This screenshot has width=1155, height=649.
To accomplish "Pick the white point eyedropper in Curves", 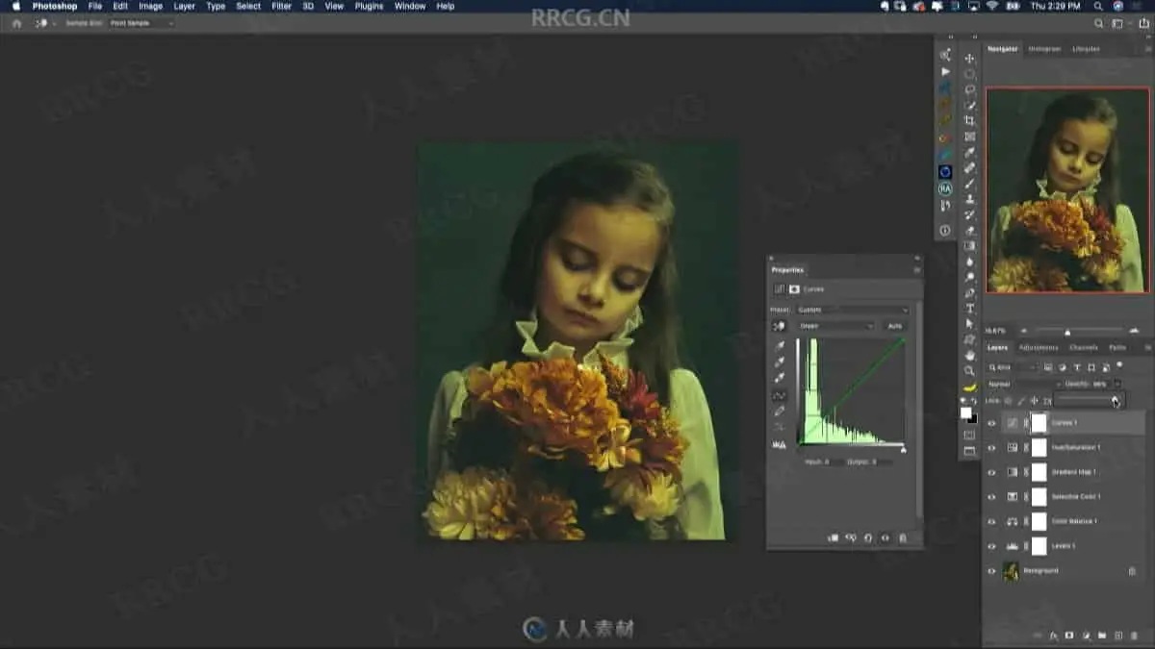I will tap(780, 378).
